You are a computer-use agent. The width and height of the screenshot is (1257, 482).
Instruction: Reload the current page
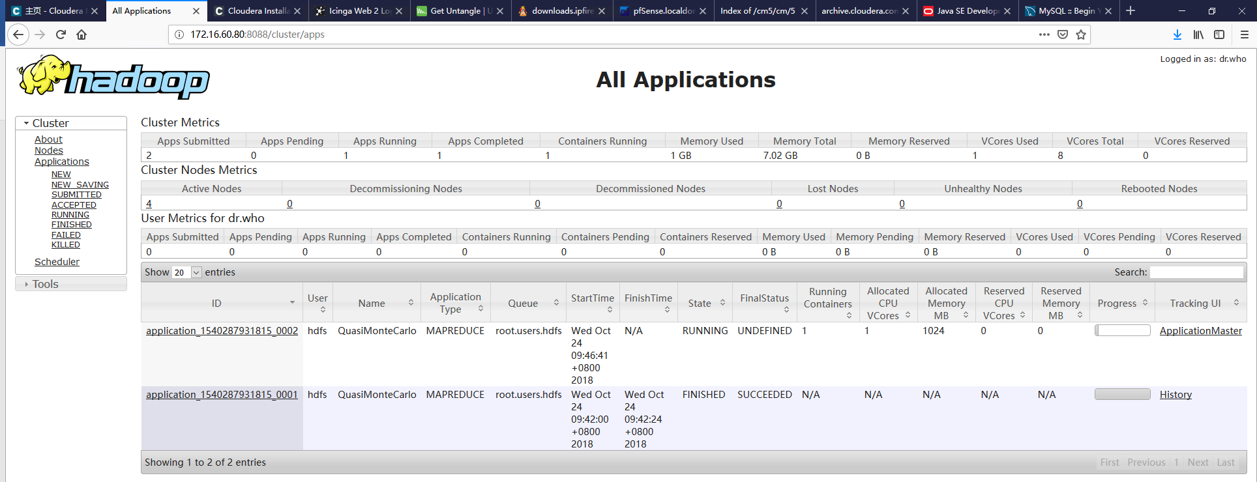[61, 35]
